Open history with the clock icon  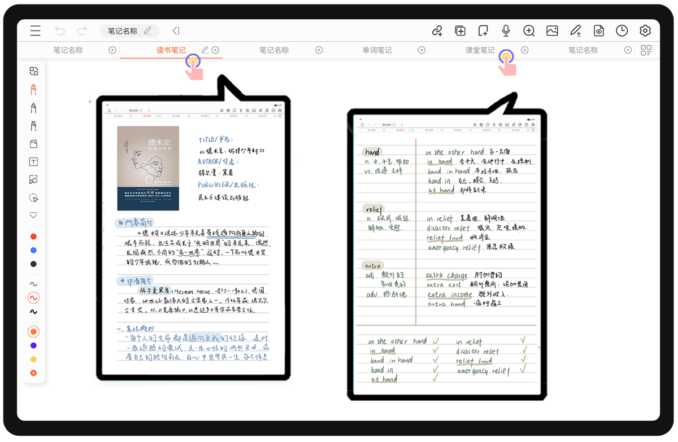622,31
